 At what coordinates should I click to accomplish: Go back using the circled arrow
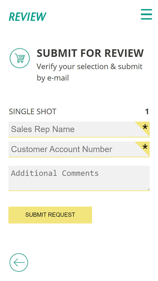pos(19,262)
